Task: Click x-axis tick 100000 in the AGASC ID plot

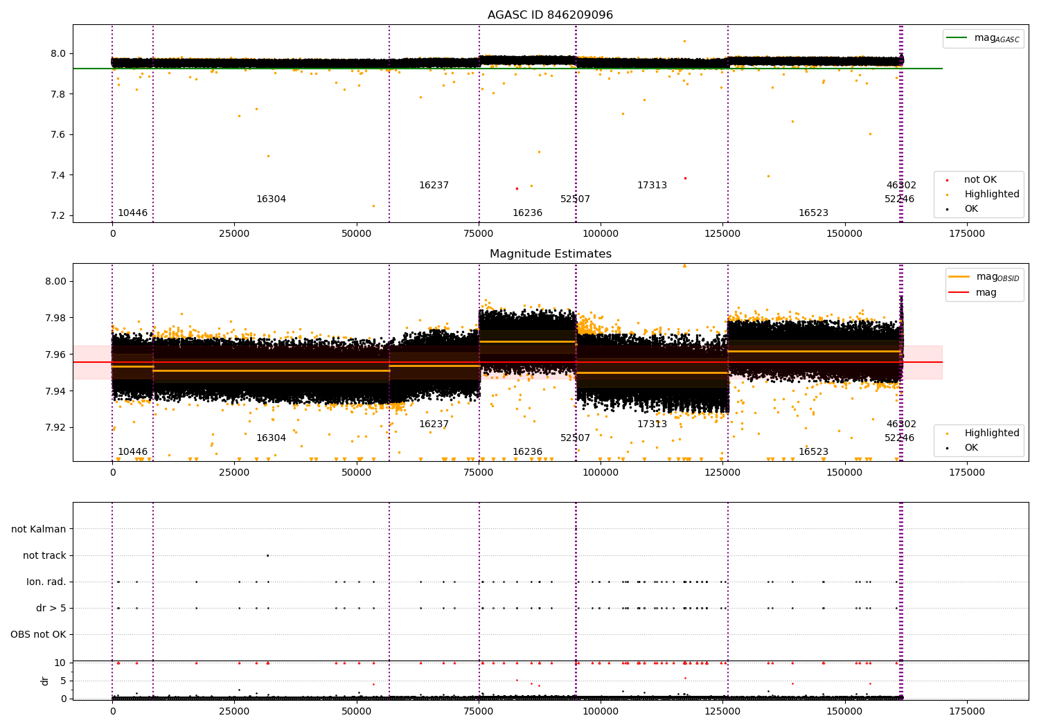Action: point(601,234)
